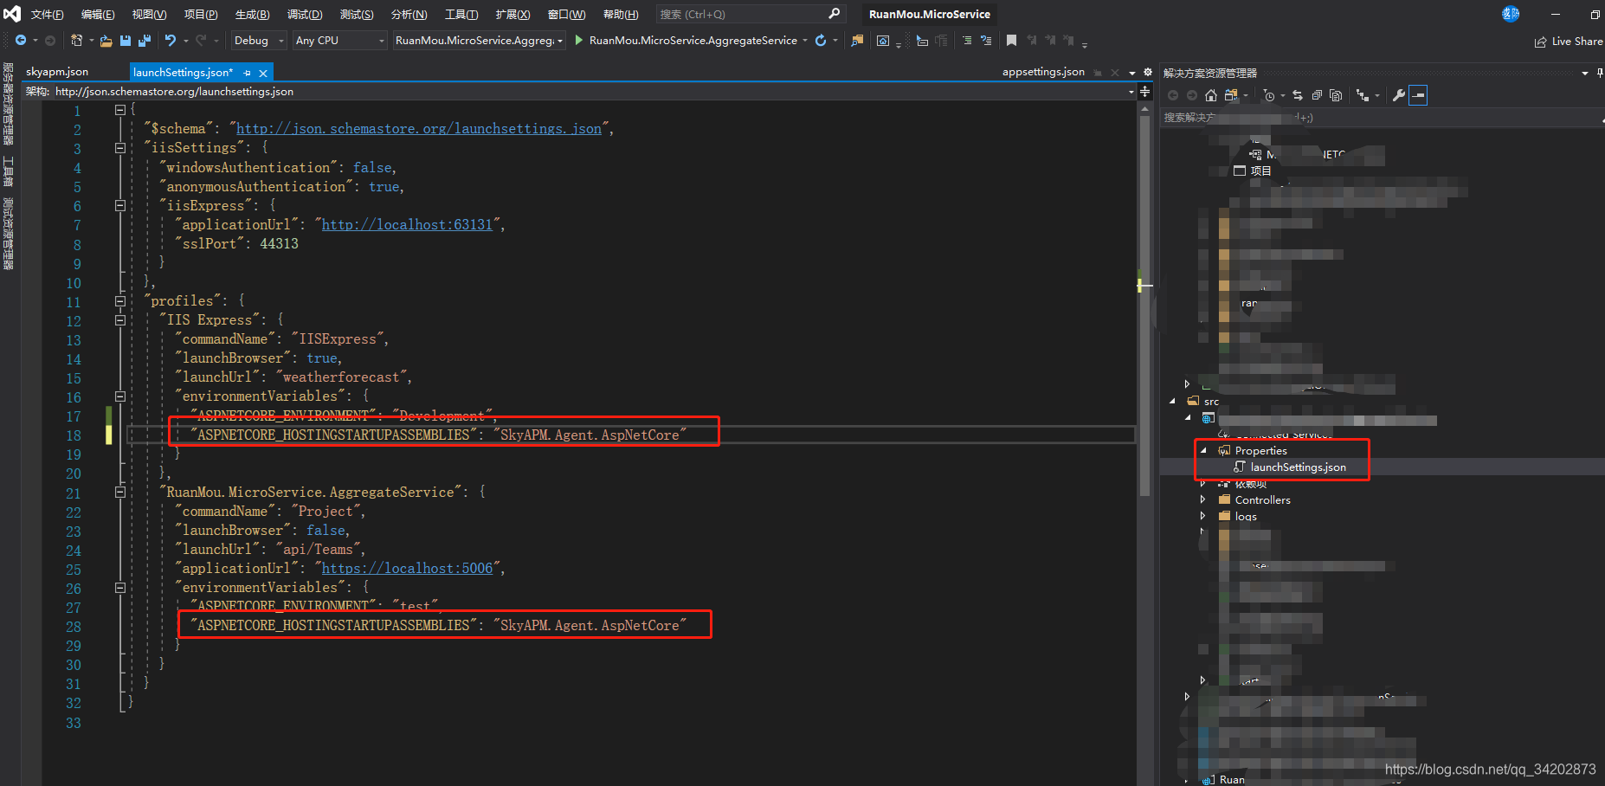Open the https://localhost:5006 link
This screenshot has height=786, width=1605.
(x=407, y=568)
